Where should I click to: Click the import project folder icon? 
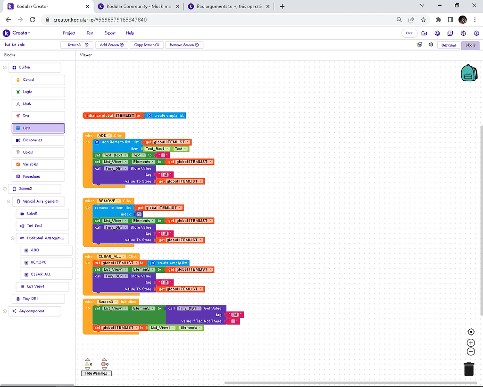click(424, 33)
